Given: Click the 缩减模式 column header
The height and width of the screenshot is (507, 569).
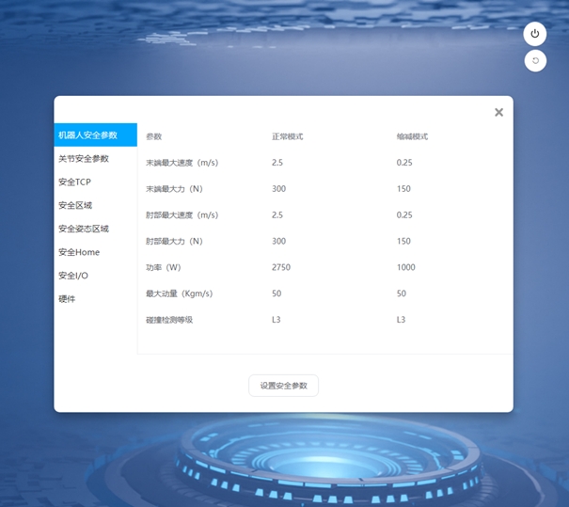Looking at the screenshot, I should tap(412, 136).
